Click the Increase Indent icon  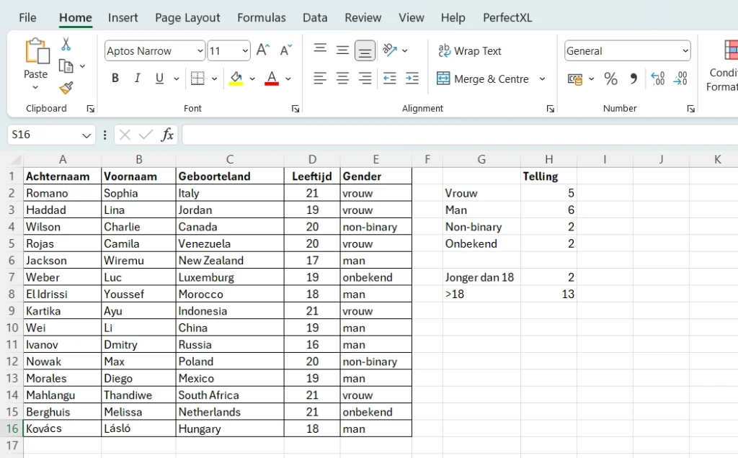412,79
